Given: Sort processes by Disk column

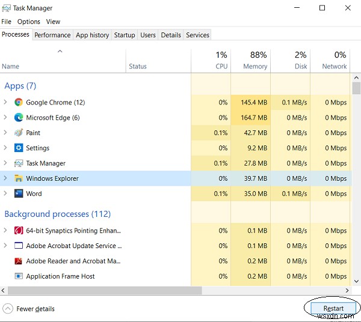Looking at the screenshot, I should [x=291, y=61].
